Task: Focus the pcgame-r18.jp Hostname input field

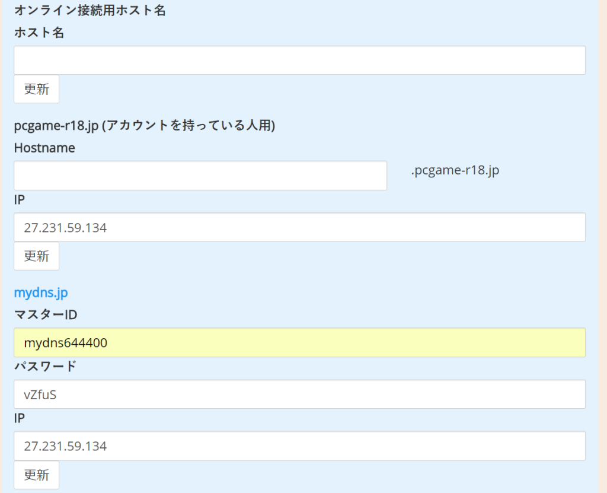Action: coord(200,176)
